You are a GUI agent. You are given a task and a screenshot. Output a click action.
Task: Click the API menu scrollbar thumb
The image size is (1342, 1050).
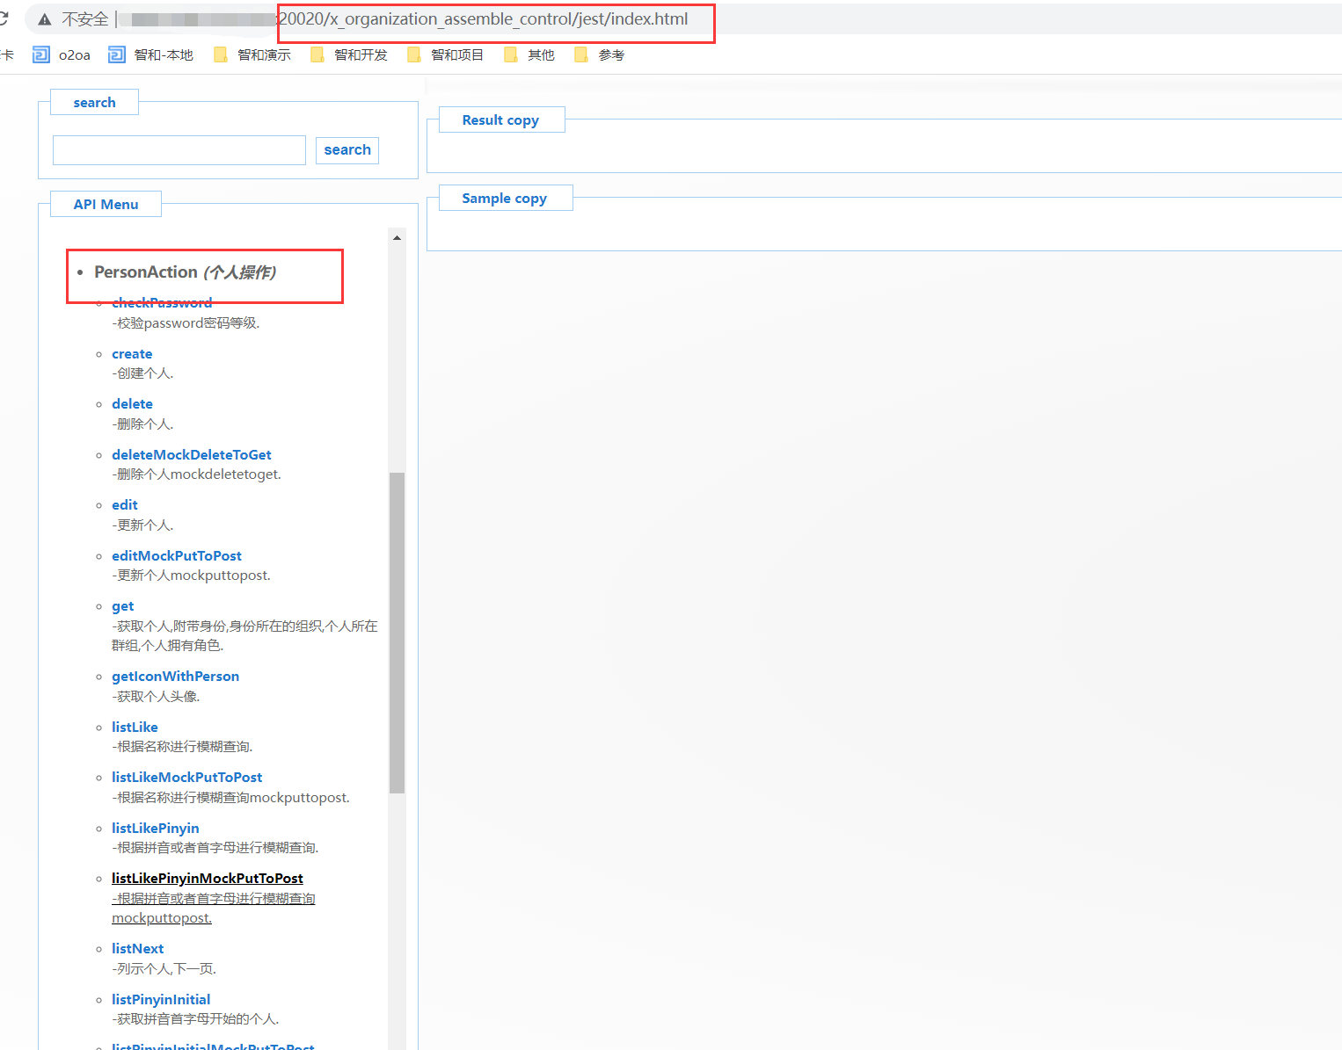[x=397, y=633]
